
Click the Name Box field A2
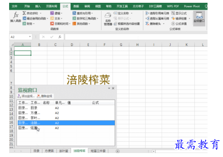click(19, 37)
